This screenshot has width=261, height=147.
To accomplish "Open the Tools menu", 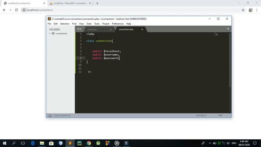I will [97, 24].
